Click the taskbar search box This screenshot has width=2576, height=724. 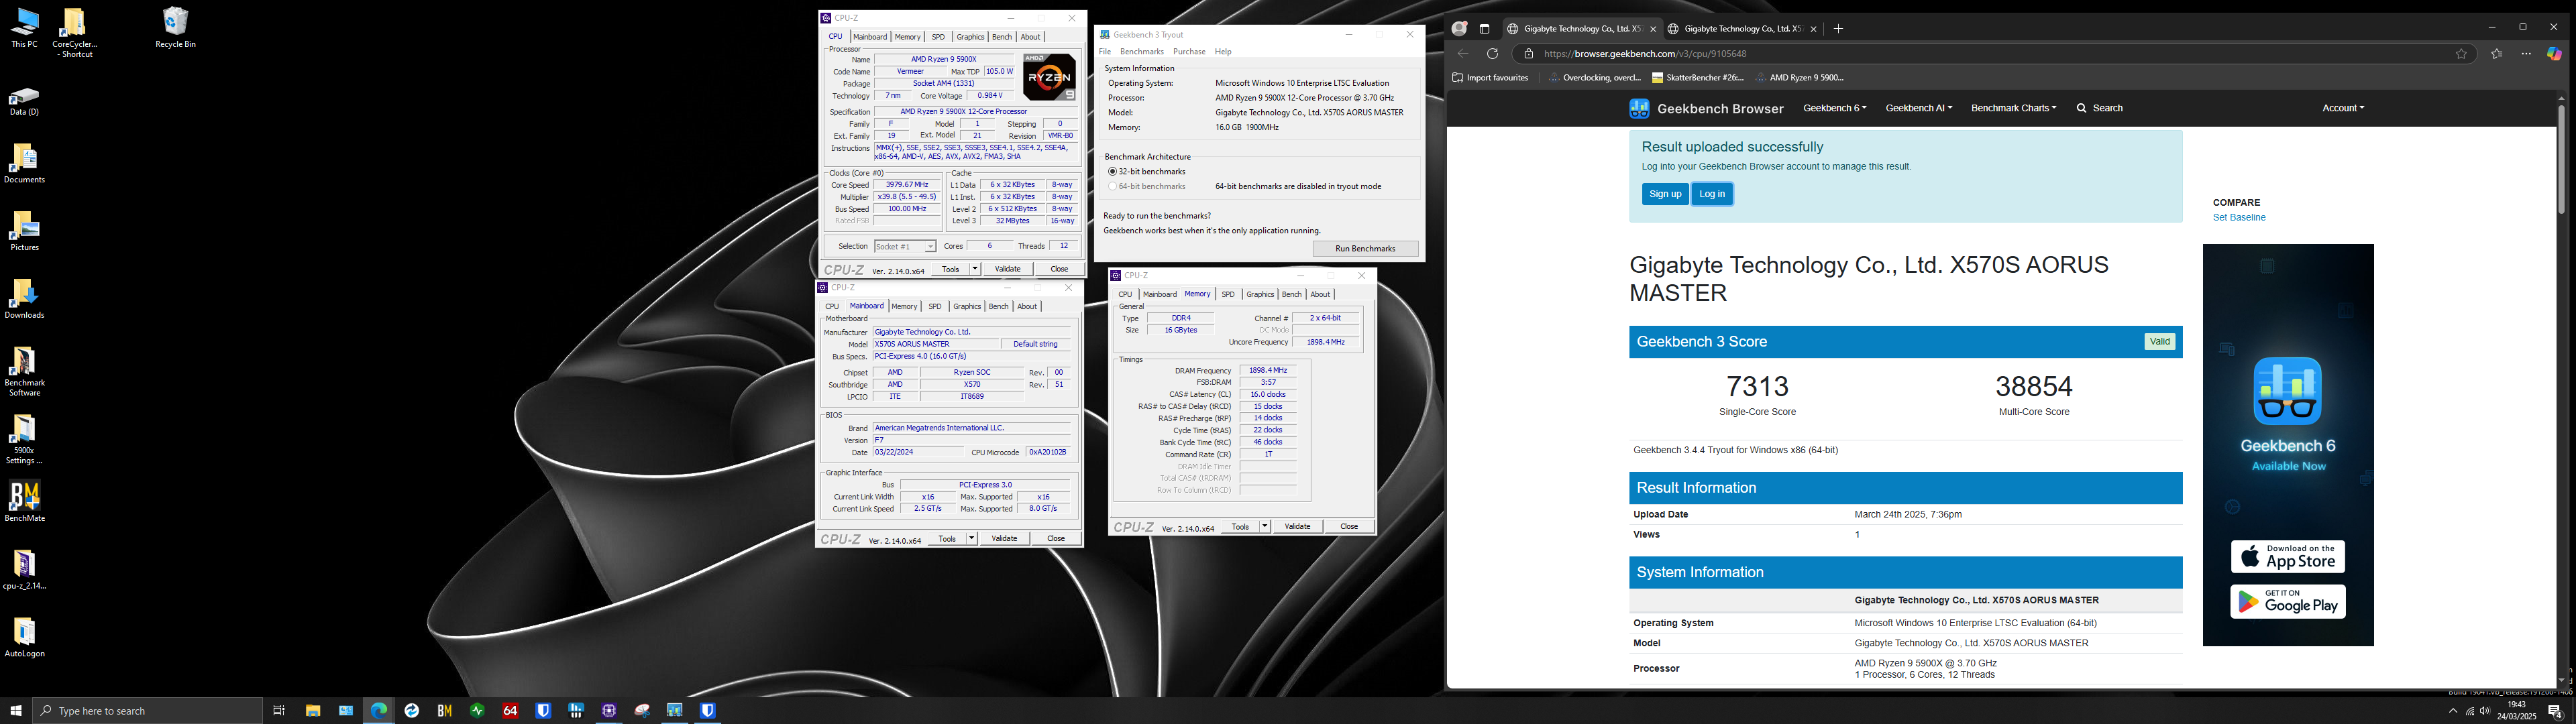point(148,711)
